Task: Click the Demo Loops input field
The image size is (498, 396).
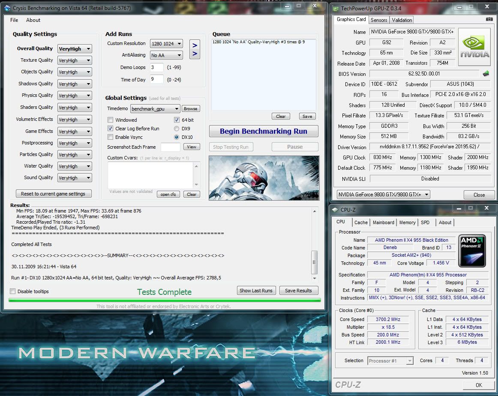Action: pyautogui.click(x=156, y=67)
